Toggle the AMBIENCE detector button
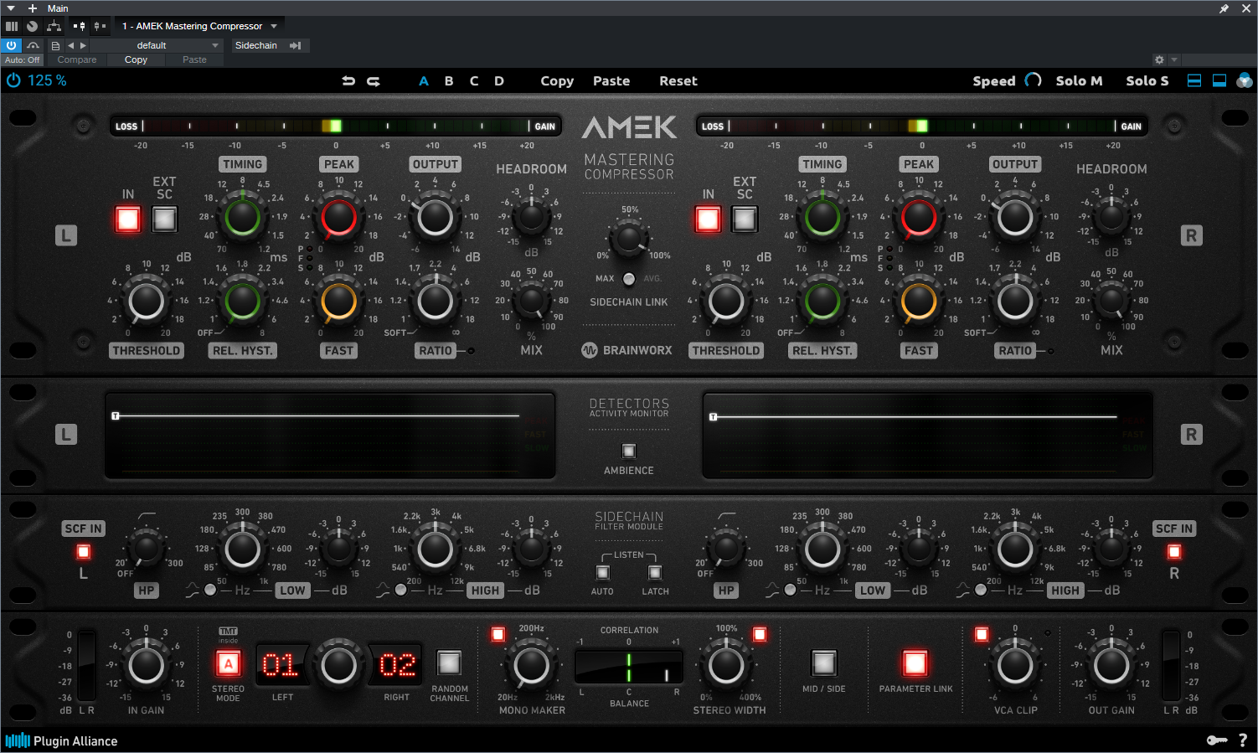 (629, 451)
